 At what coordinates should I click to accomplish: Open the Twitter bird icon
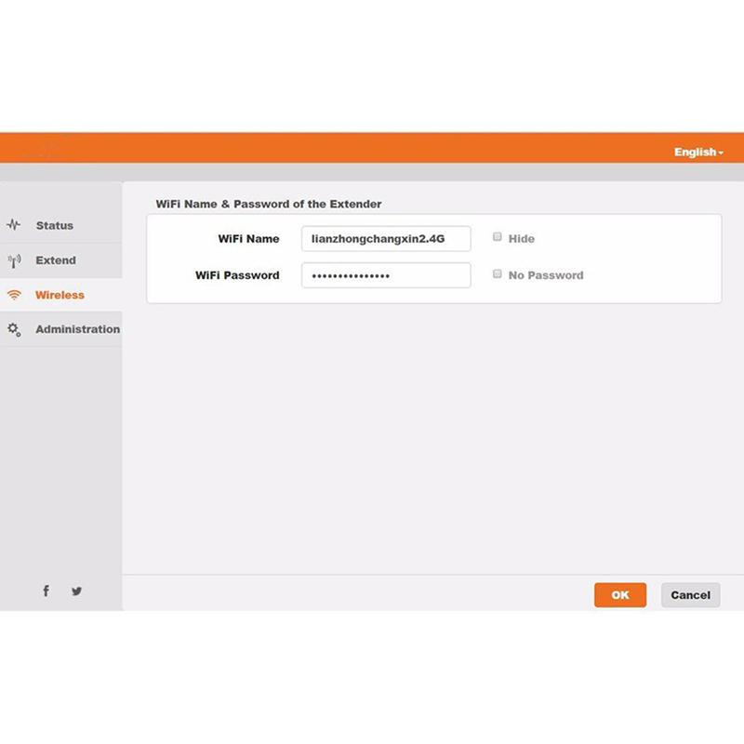coord(76,591)
